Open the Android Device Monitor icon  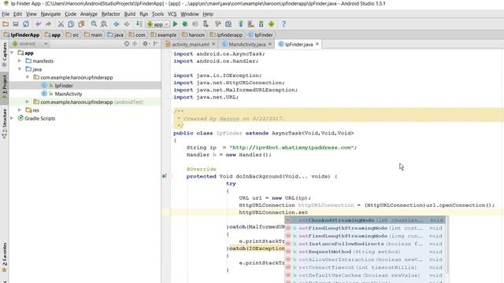coord(271,24)
